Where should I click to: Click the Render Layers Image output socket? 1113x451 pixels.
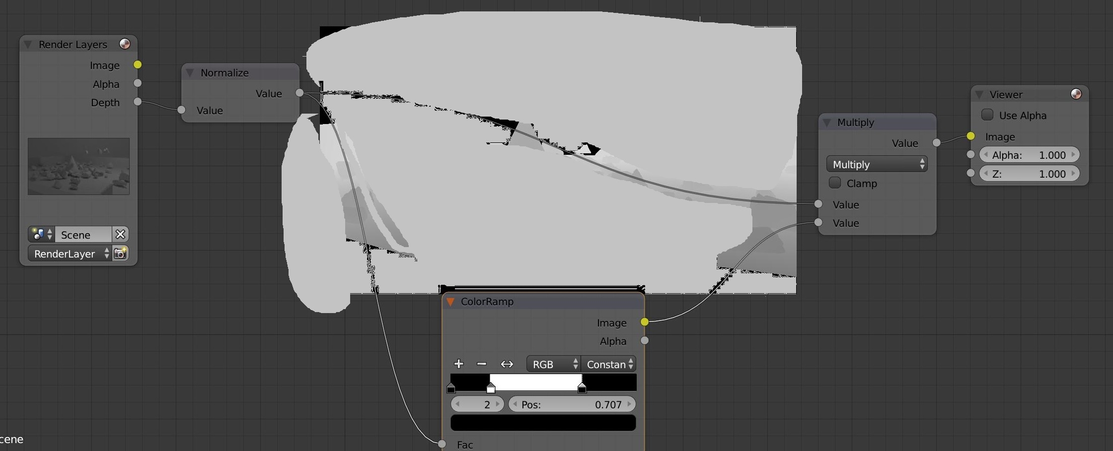(x=138, y=64)
